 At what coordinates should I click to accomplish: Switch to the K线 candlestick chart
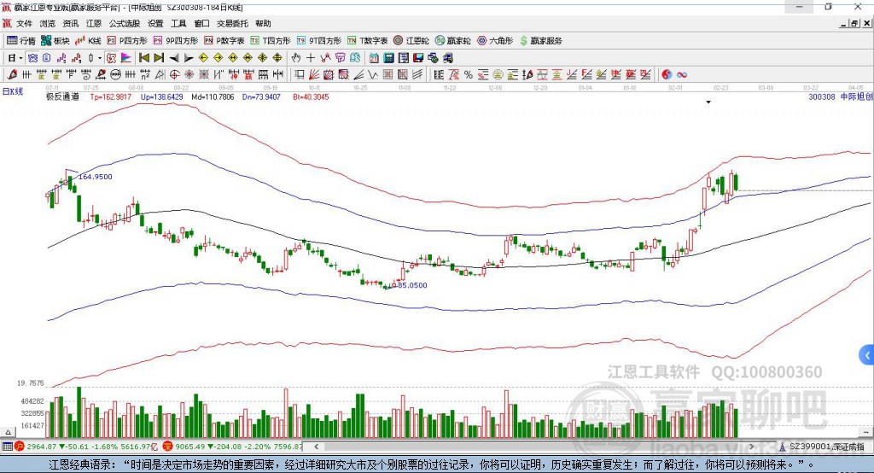88,41
